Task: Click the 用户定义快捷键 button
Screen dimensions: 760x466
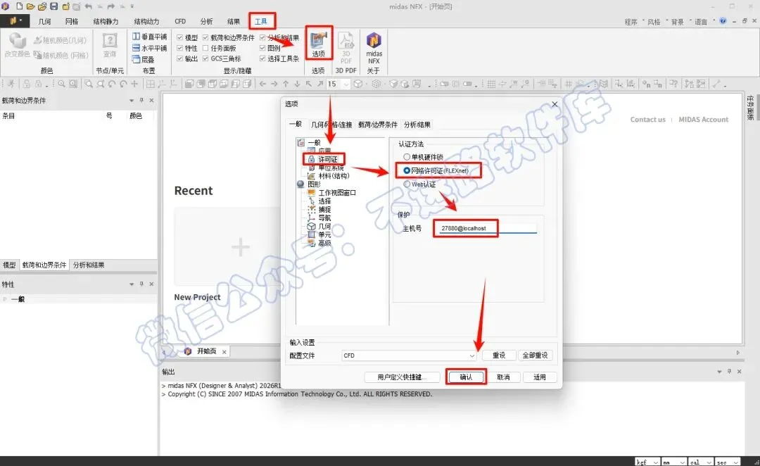Action: point(403,377)
